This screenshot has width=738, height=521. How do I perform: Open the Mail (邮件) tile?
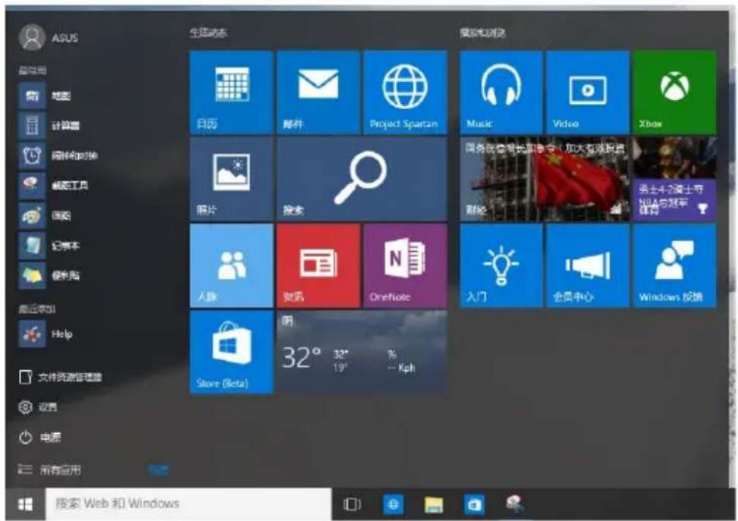coord(318,93)
